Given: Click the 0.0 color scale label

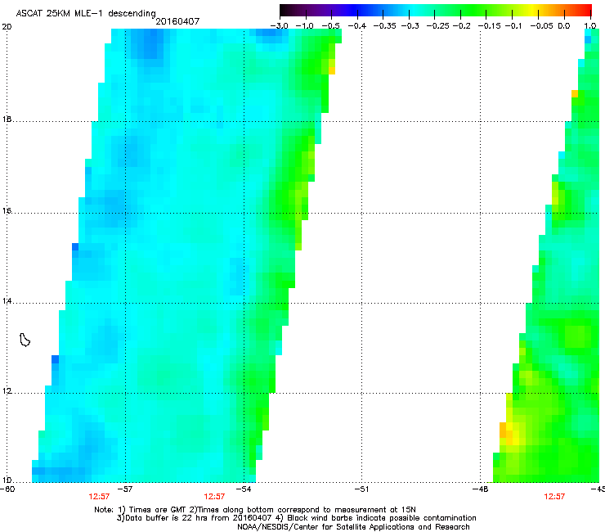Looking at the screenshot, I should (564, 26).
